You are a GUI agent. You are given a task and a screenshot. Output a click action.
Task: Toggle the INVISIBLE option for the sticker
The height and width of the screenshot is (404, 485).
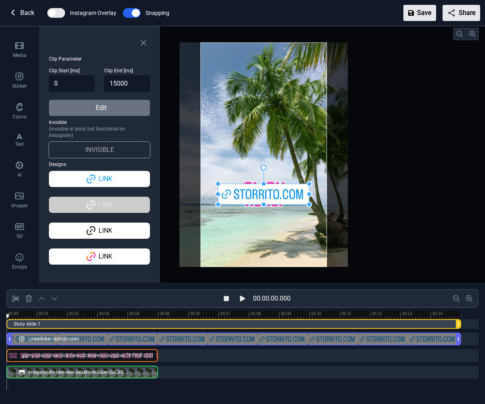(x=99, y=149)
